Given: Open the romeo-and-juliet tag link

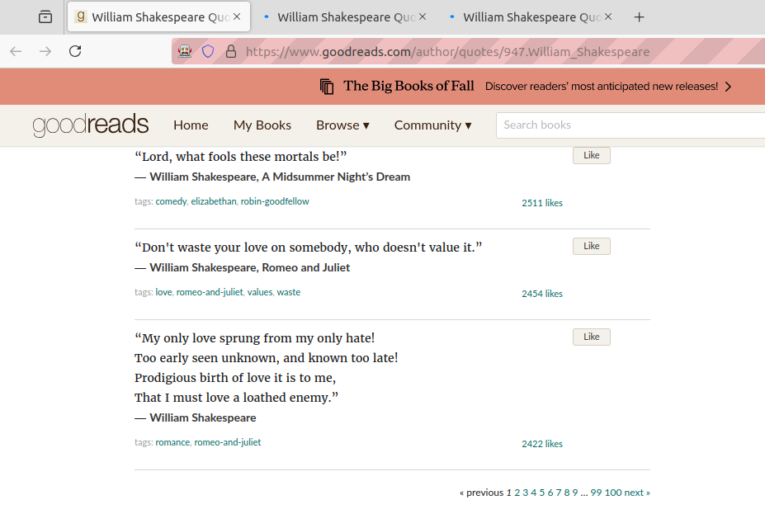Looking at the screenshot, I should tap(210, 291).
